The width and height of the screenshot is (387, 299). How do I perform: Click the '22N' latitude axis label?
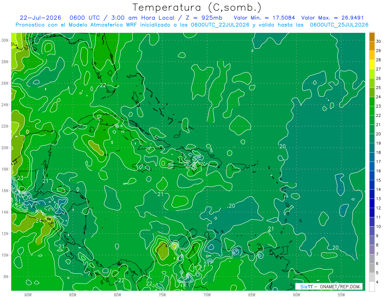[x=5, y=126]
